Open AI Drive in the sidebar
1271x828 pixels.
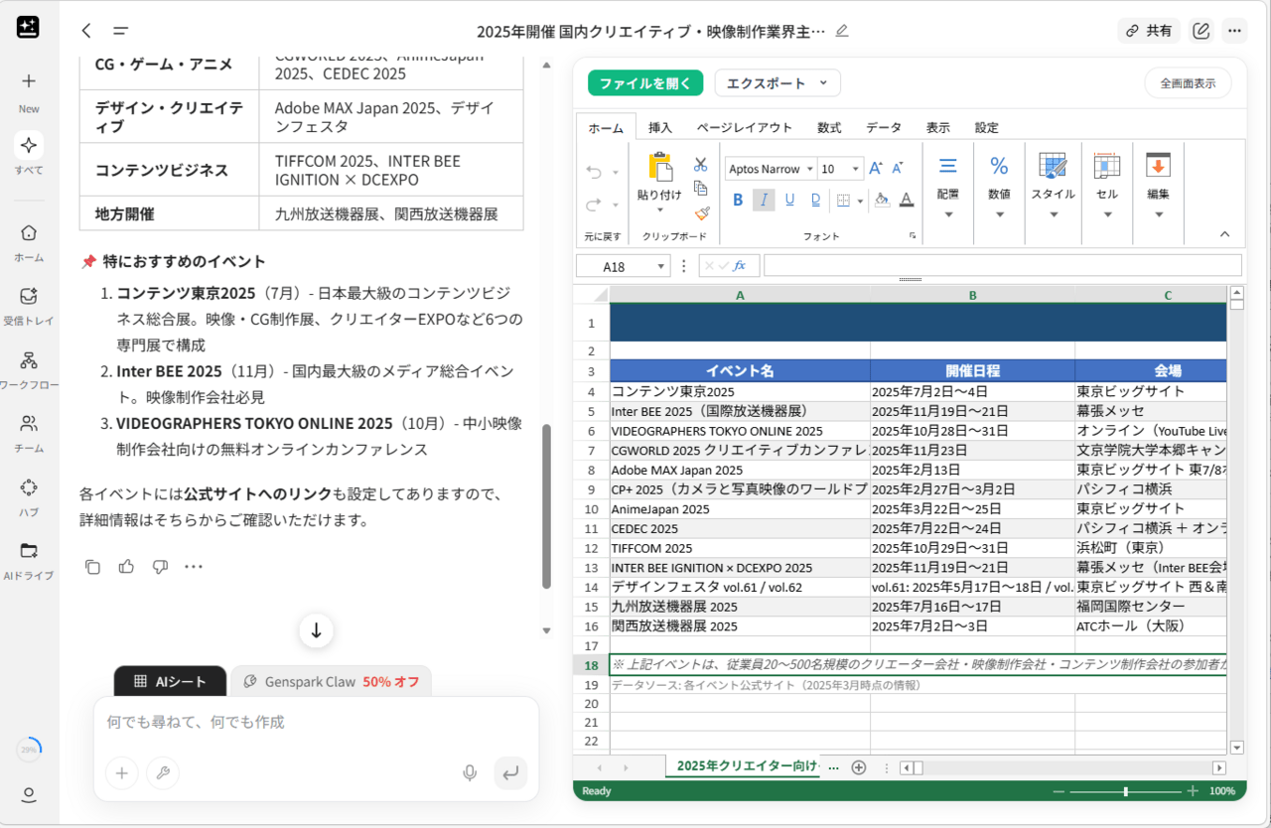pyautogui.click(x=29, y=559)
